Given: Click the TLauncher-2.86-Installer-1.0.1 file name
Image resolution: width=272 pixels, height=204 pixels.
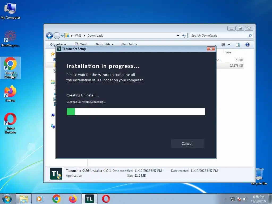Looking at the screenshot, I should [88, 171].
